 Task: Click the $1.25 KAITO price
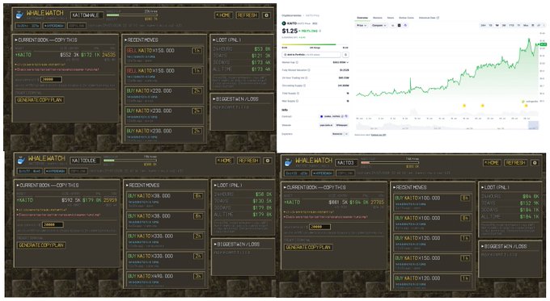pyautogui.click(x=290, y=31)
